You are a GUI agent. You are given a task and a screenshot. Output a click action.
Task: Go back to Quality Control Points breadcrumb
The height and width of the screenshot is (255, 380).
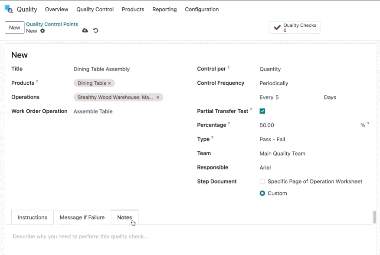coord(52,24)
